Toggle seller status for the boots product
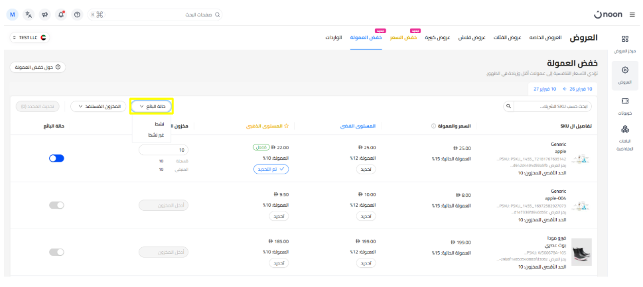This screenshot has height=287, width=643. click(x=56, y=252)
